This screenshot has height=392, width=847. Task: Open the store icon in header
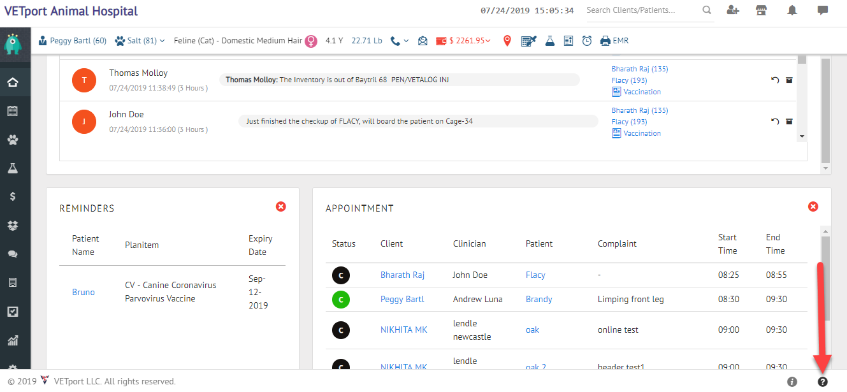761,10
